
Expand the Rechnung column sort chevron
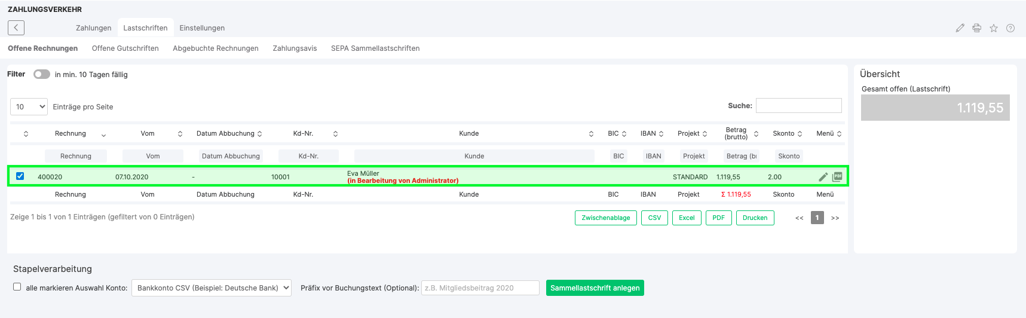tap(103, 135)
